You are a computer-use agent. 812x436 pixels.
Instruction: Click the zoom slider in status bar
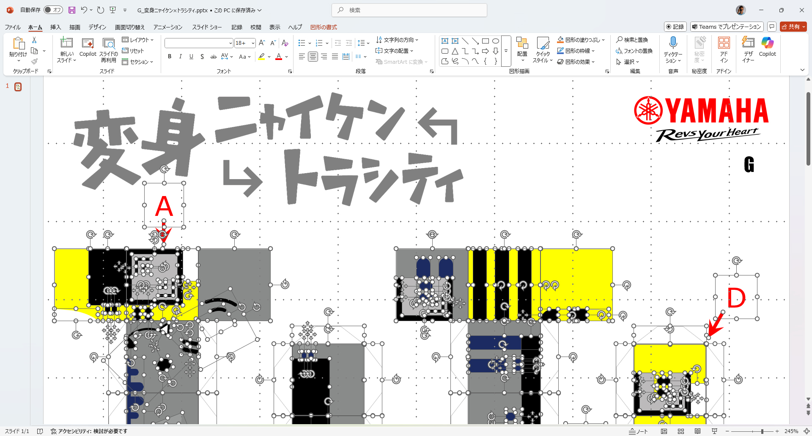762,431
